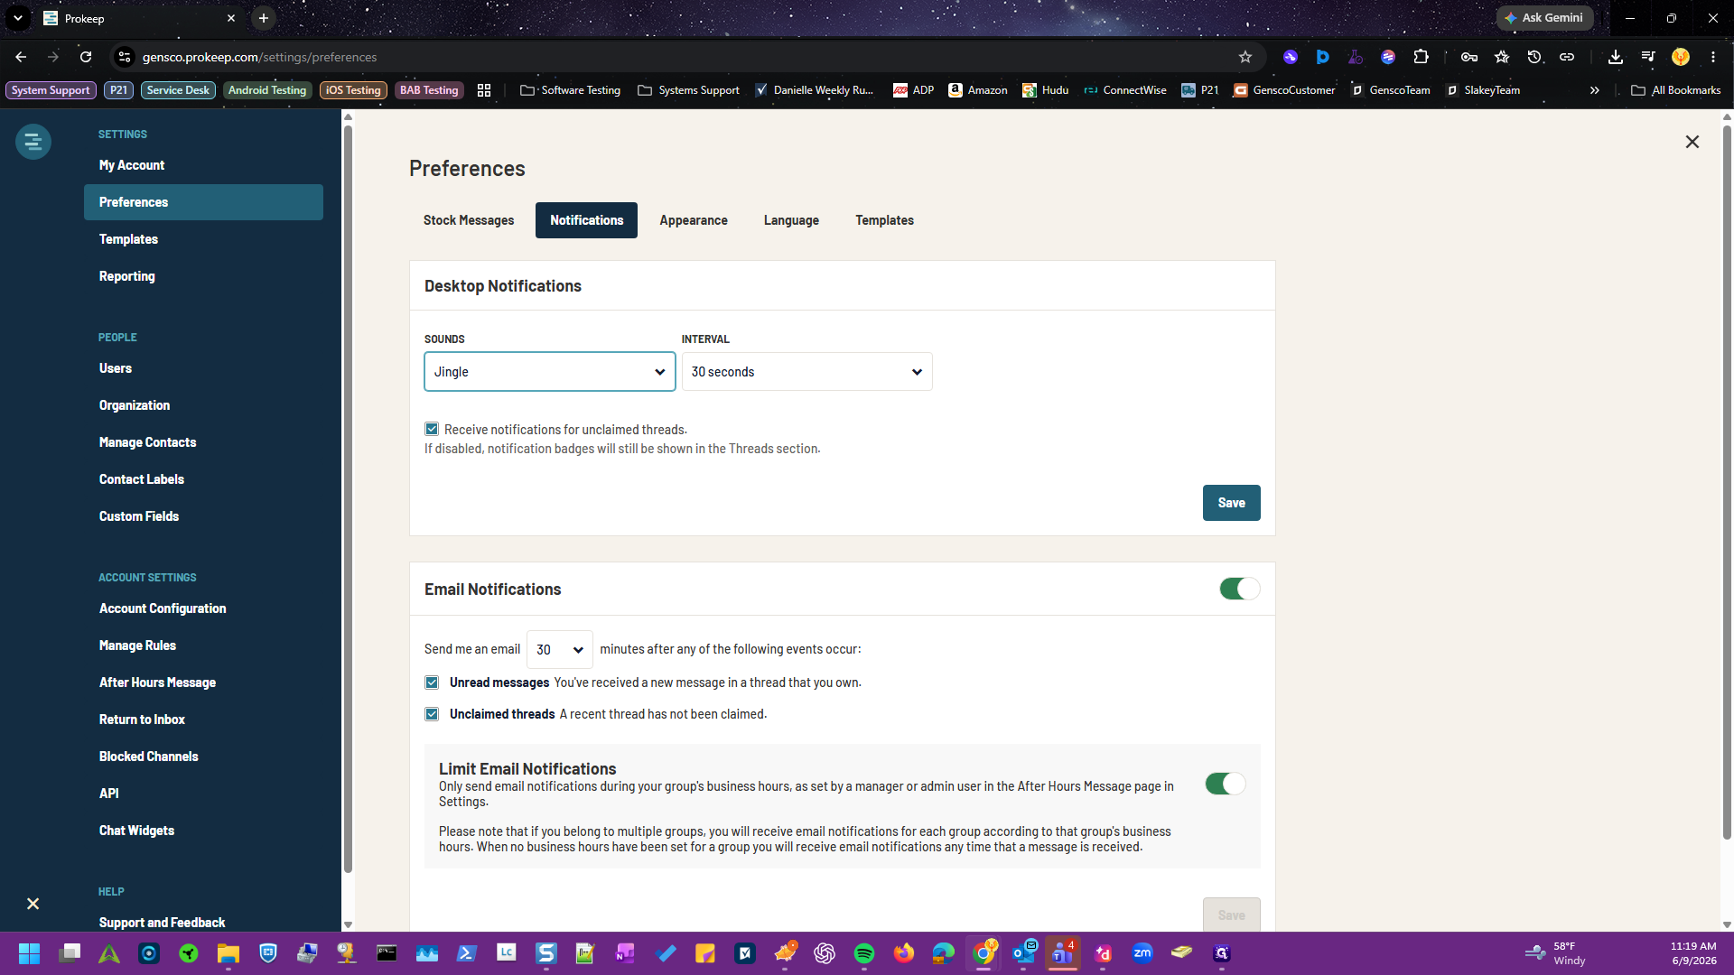This screenshot has width=1734, height=975.
Task: Open the password manager key icon
Action: tap(1469, 57)
